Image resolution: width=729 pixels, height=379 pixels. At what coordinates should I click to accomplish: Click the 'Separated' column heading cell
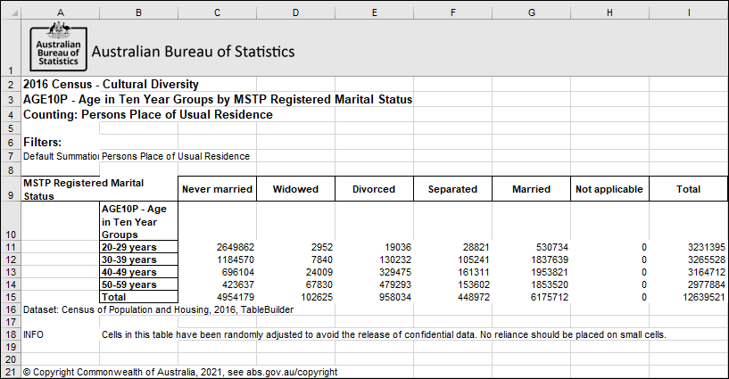coord(452,189)
